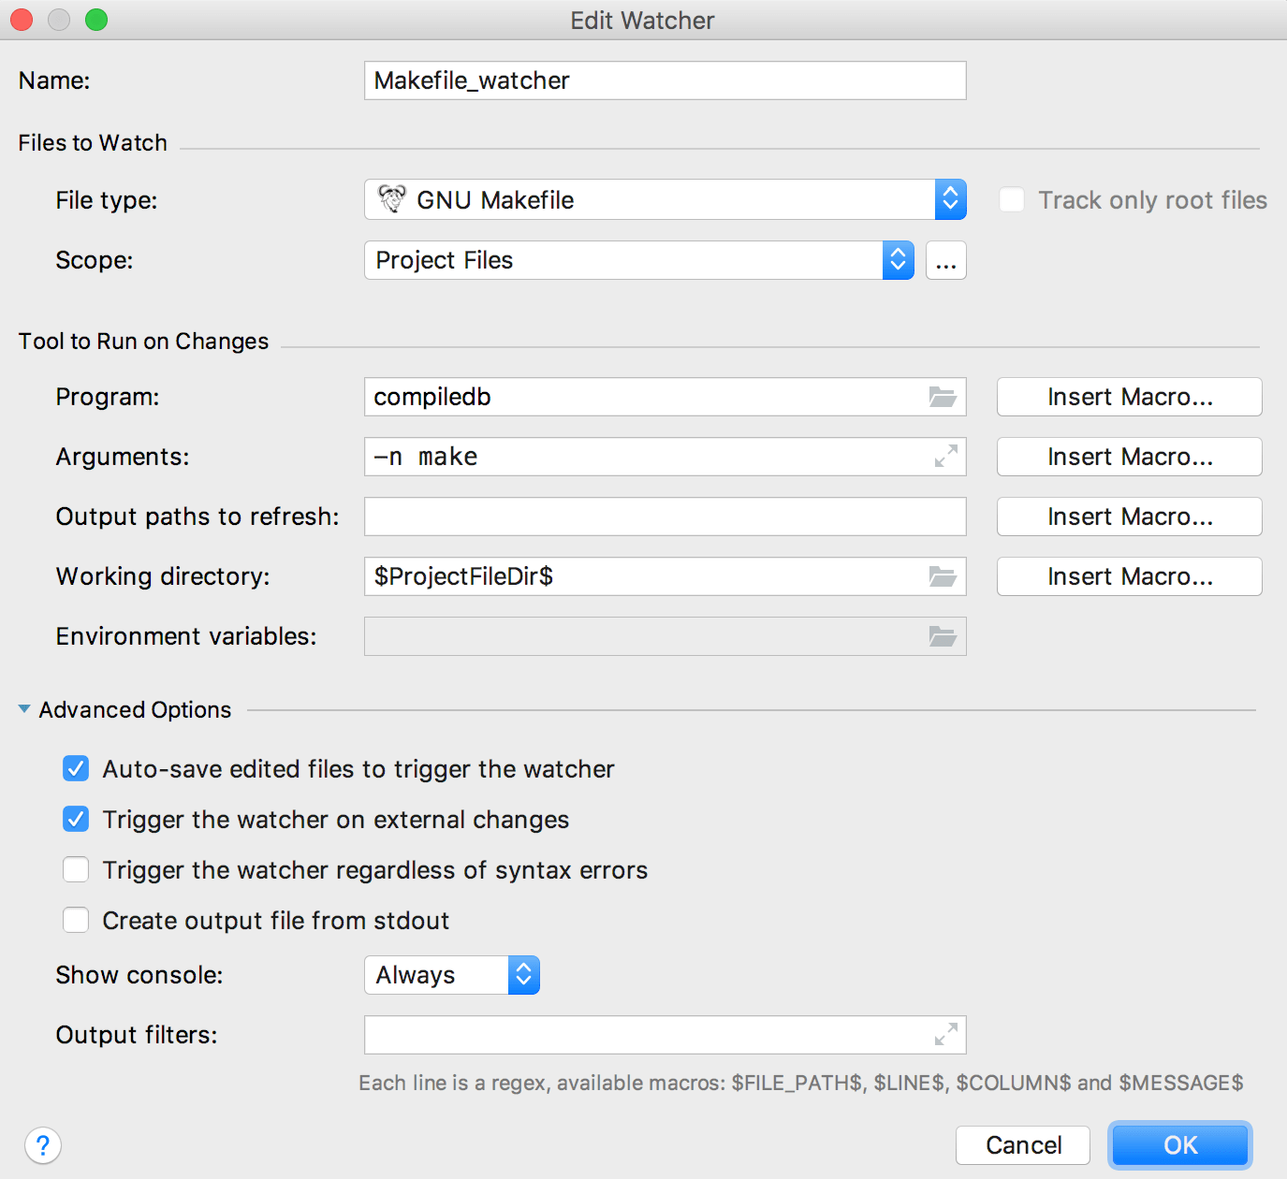1287x1179 pixels.
Task: Toggle Auto-save edited files checkbox
Action: coord(76,769)
